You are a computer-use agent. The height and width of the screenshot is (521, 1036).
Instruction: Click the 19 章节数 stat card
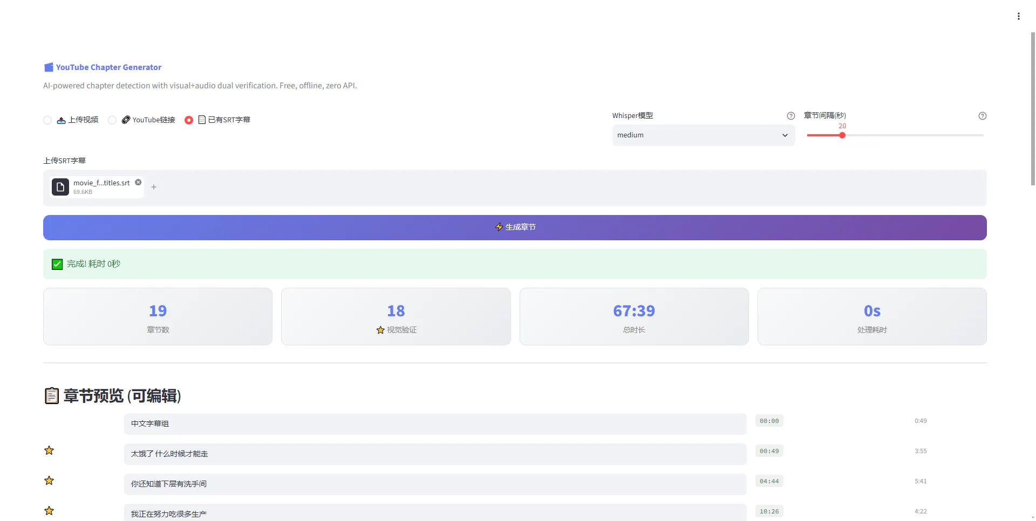click(158, 316)
